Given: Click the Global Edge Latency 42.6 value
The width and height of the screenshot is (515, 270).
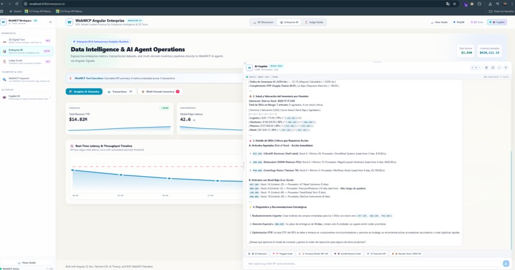Looking at the screenshot, I should [x=185, y=119].
